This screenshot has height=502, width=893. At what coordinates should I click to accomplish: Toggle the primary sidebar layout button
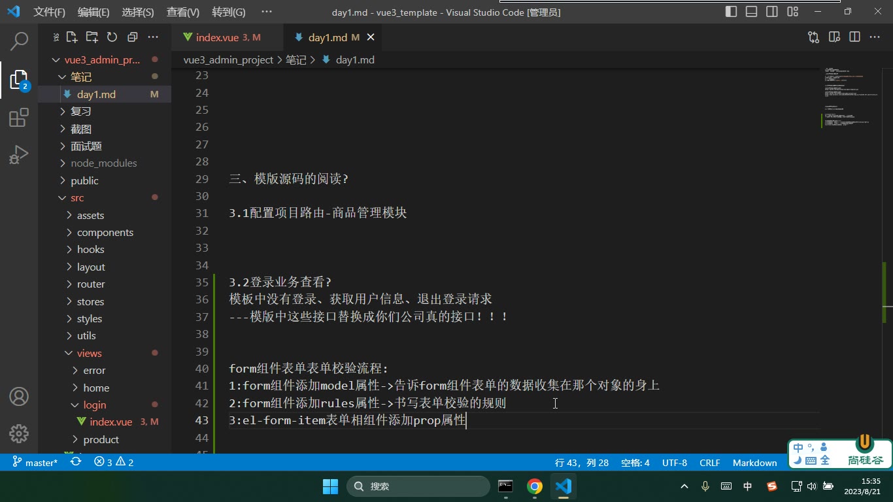click(x=732, y=12)
